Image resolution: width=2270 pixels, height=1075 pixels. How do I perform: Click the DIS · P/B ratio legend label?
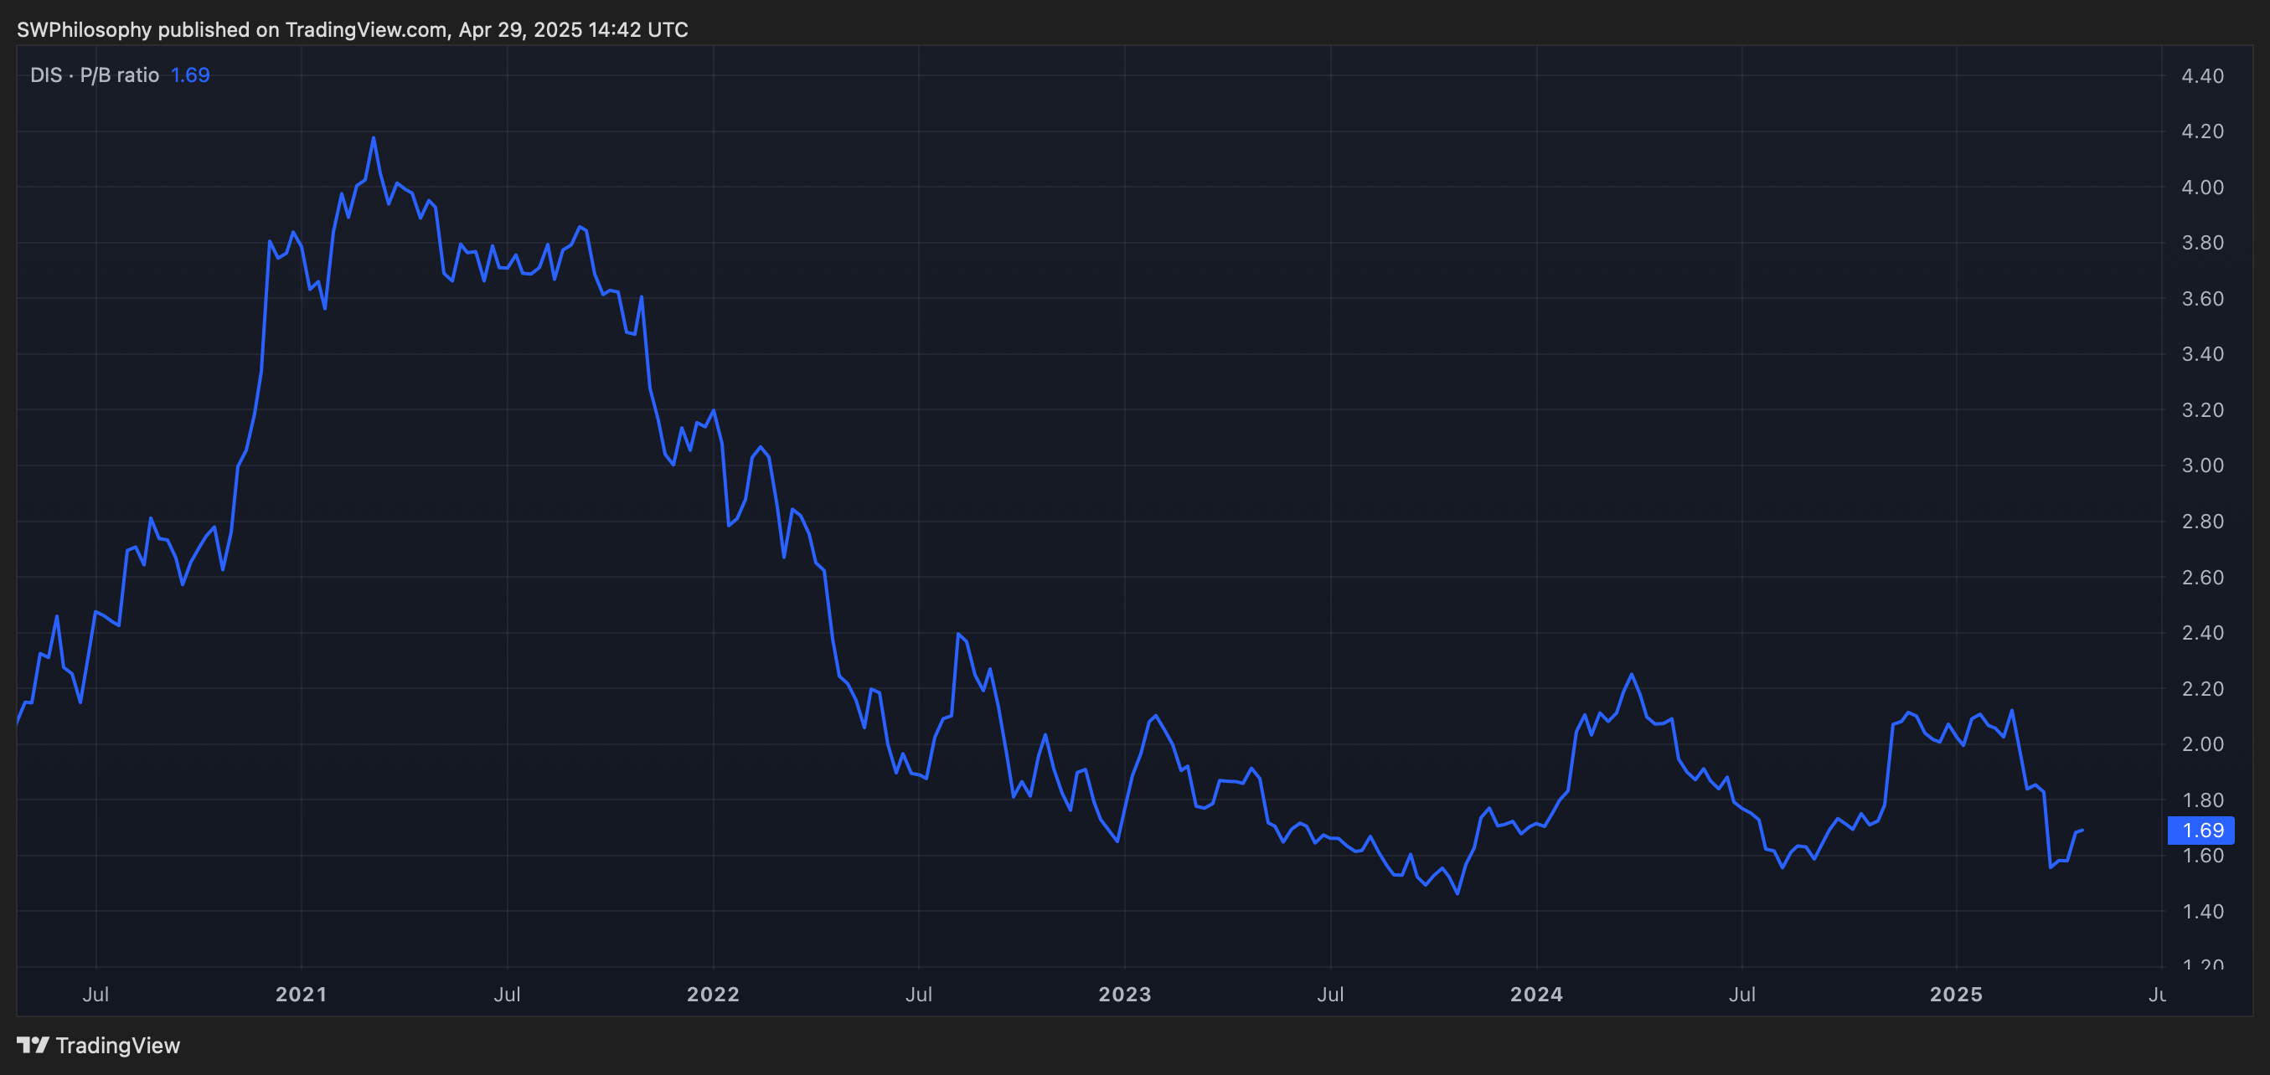[95, 75]
